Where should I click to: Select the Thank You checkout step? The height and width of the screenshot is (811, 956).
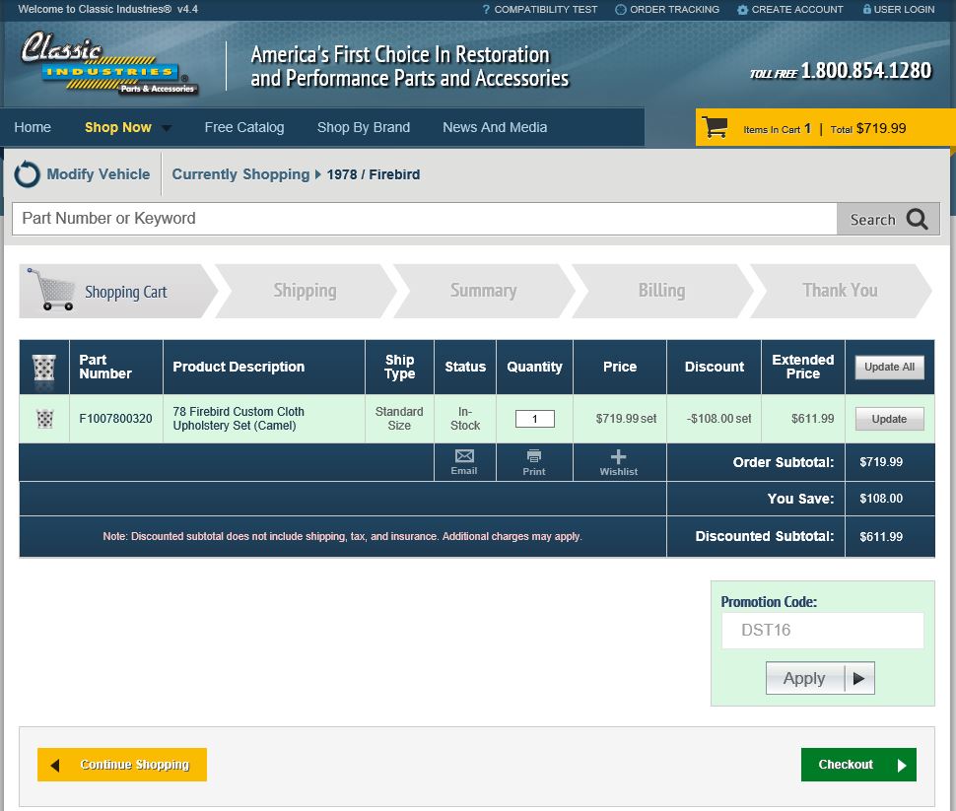tap(840, 291)
